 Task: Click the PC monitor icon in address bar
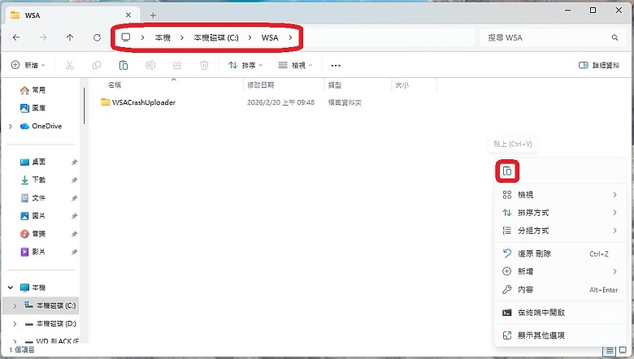click(x=126, y=37)
